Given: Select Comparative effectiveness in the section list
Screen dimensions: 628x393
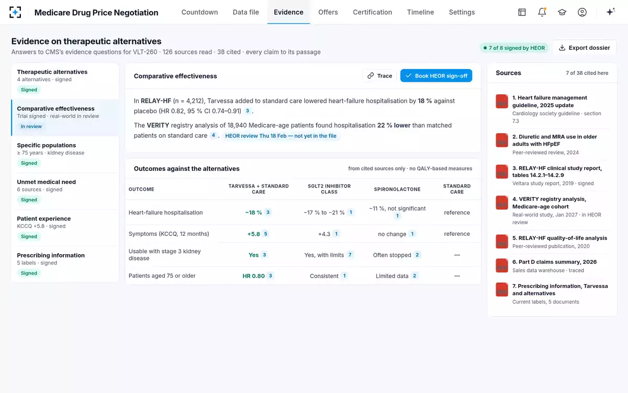Looking at the screenshot, I should (x=65, y=118).
